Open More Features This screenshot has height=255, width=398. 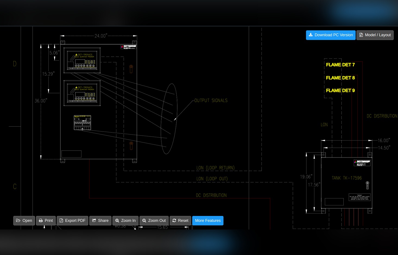[208, 221]
